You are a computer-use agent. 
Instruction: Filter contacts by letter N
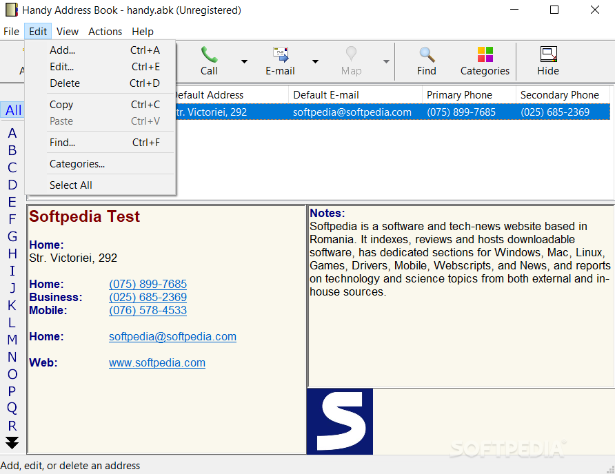pyautogui.click(x=12, y=357)
